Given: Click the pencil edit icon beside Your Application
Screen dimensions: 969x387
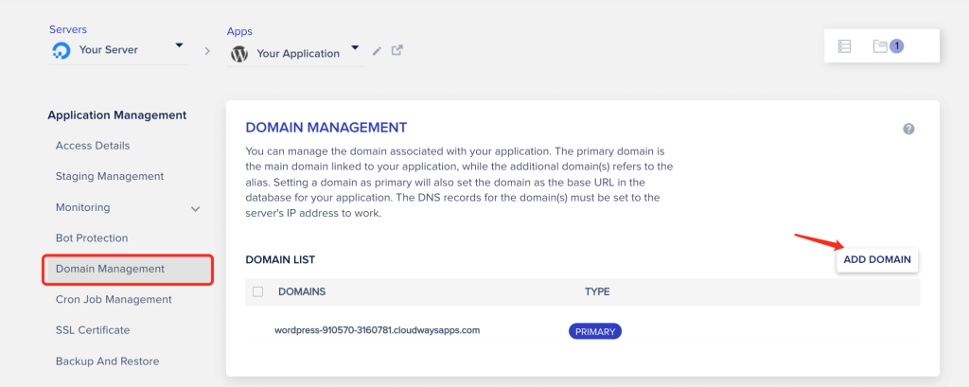Looking at the screenshot, I should 377,51.
